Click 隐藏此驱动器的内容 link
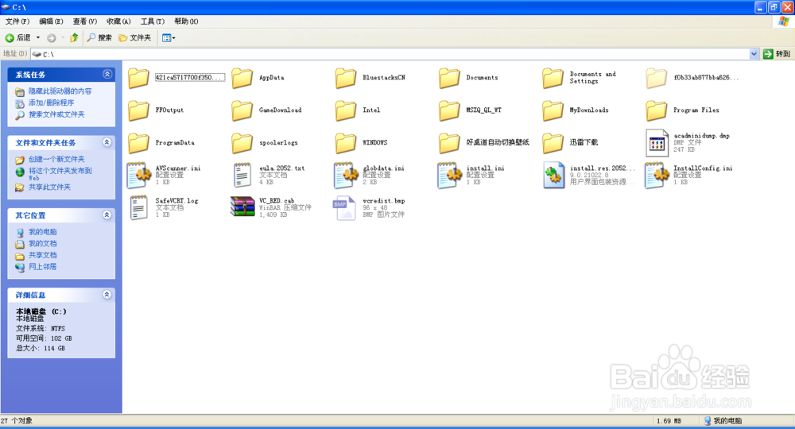This screenshot has width=795, height=429. click(60, 91)
